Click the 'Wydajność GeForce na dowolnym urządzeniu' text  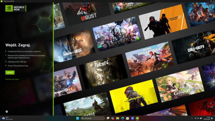pos(24,51)
